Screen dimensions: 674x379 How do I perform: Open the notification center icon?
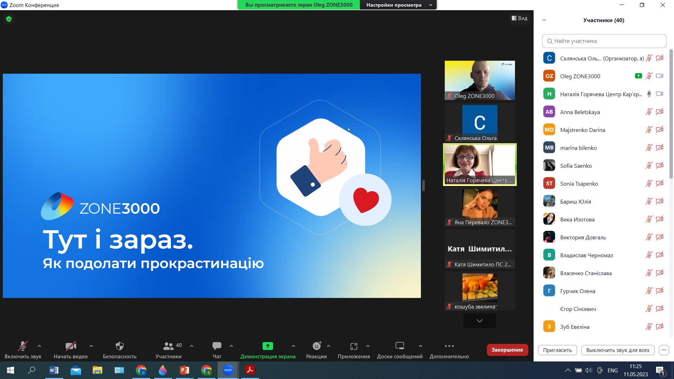click(x=660, y=371)
